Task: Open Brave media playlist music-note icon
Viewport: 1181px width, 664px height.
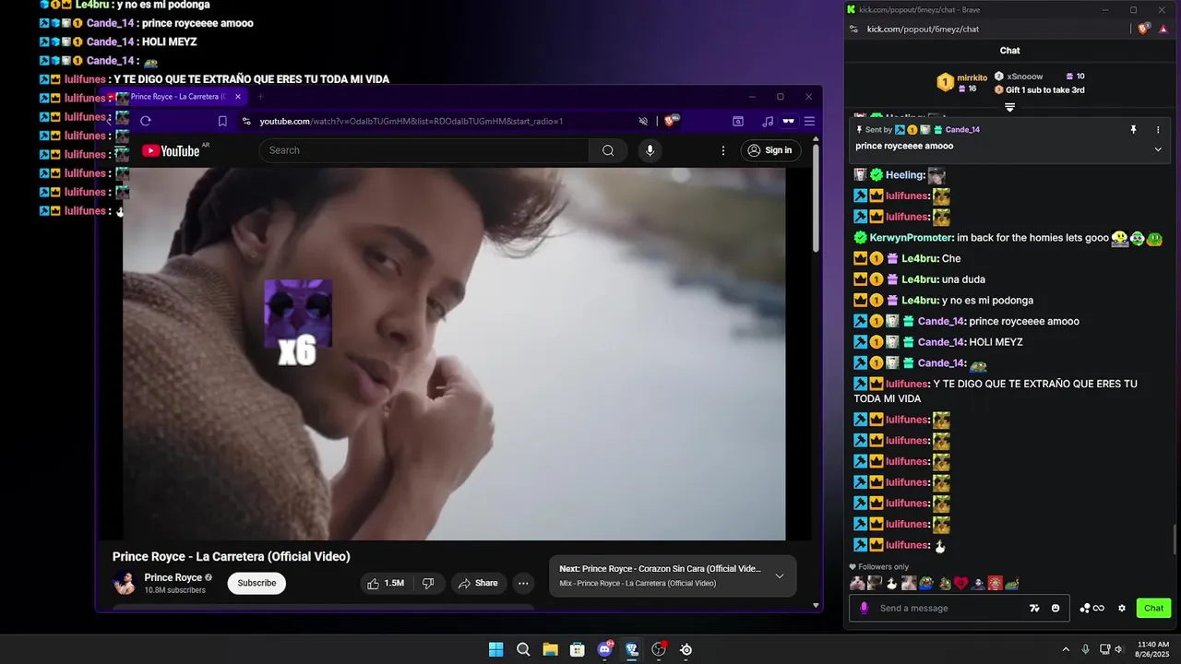Action: click(768, 121)
